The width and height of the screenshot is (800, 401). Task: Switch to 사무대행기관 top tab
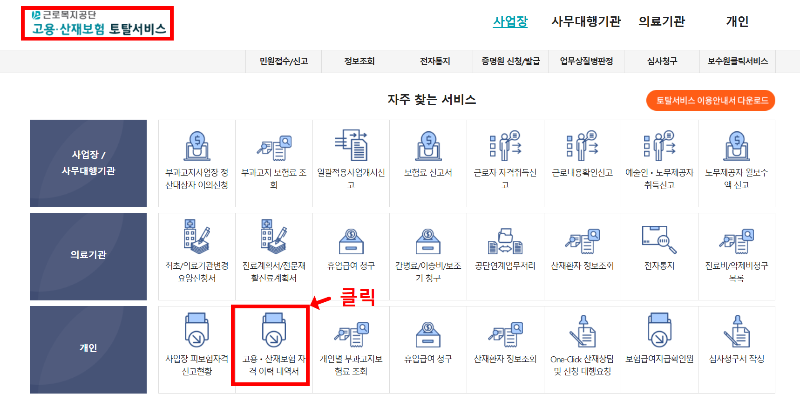586,21
